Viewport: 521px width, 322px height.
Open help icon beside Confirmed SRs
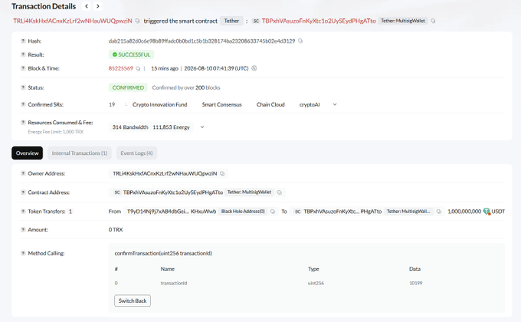[23, 104]
